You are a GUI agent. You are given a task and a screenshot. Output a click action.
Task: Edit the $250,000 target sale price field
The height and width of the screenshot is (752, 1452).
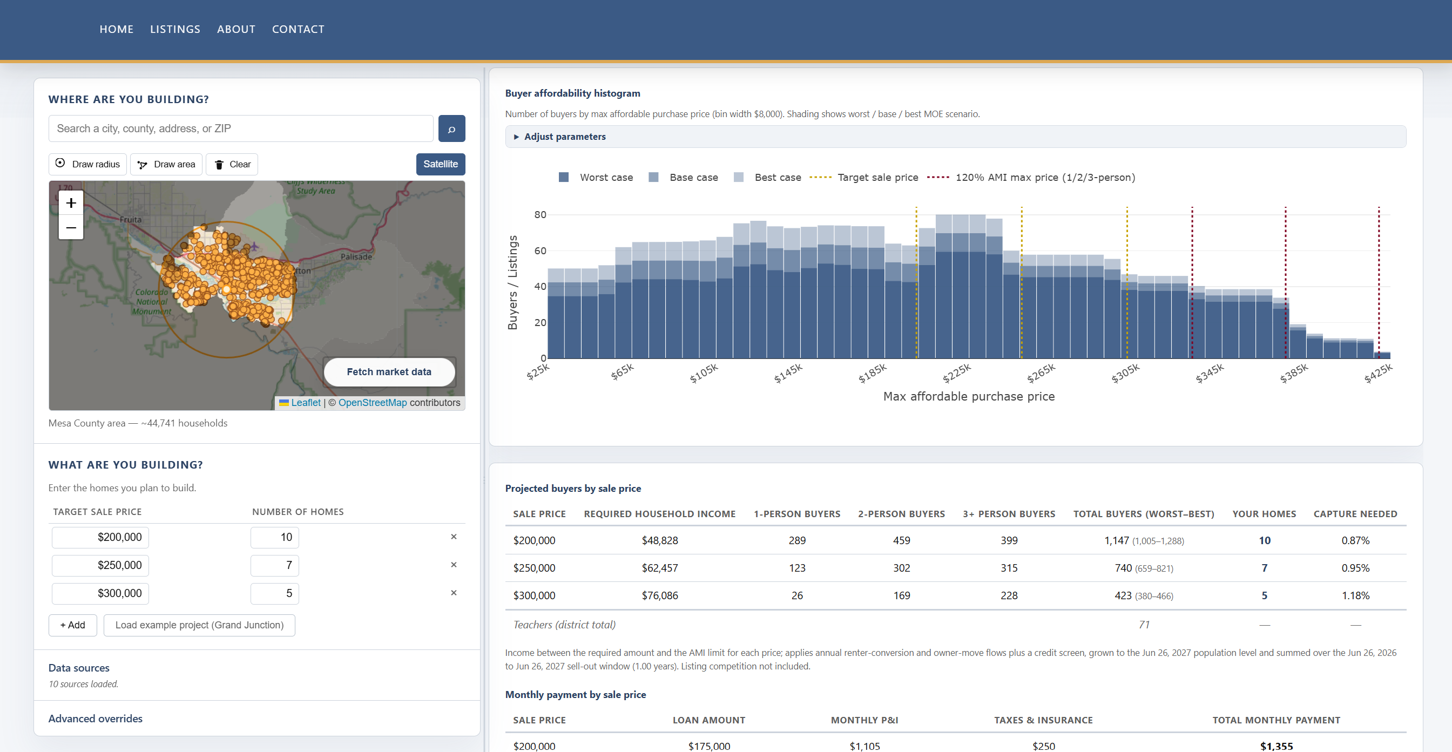(100, 565)
